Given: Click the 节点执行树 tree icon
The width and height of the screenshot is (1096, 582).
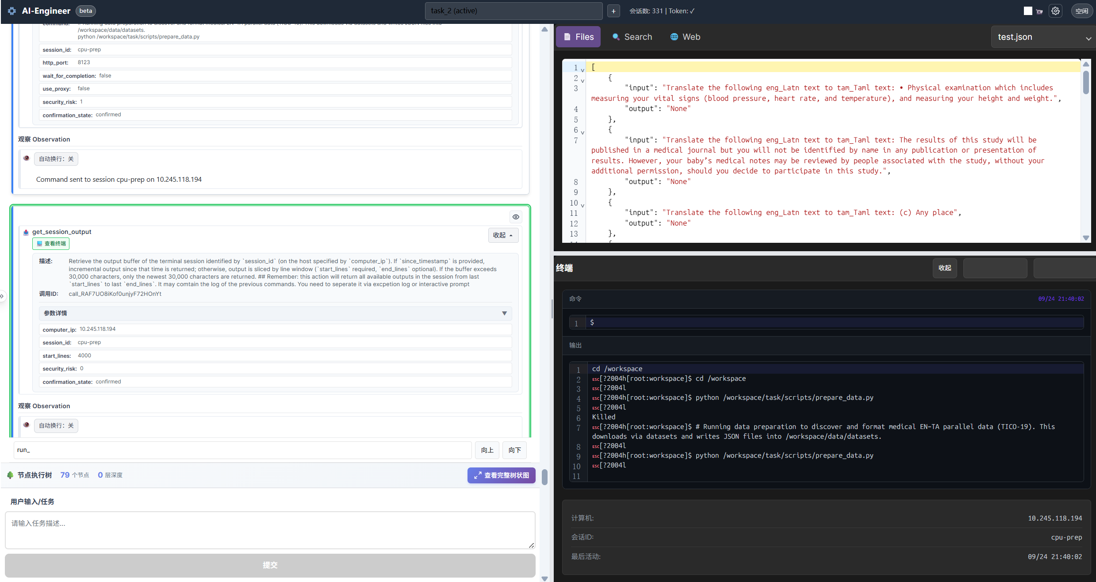Looking at the screenshot, I should (10, 475).
